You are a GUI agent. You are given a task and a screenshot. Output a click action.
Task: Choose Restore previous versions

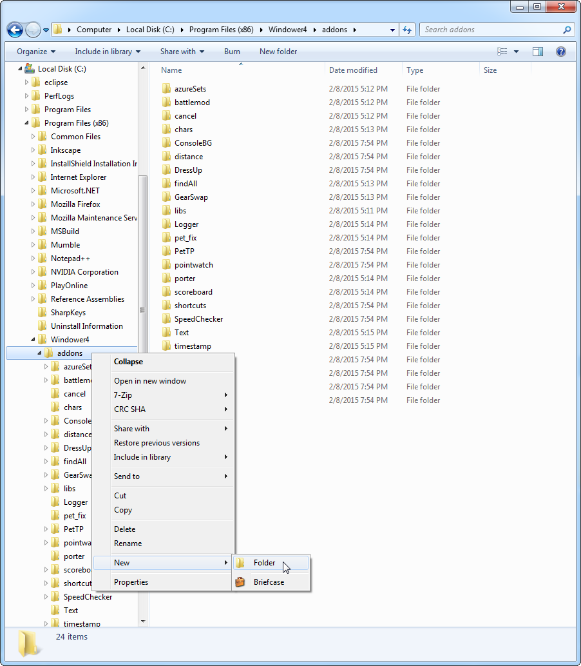(164, 442)
